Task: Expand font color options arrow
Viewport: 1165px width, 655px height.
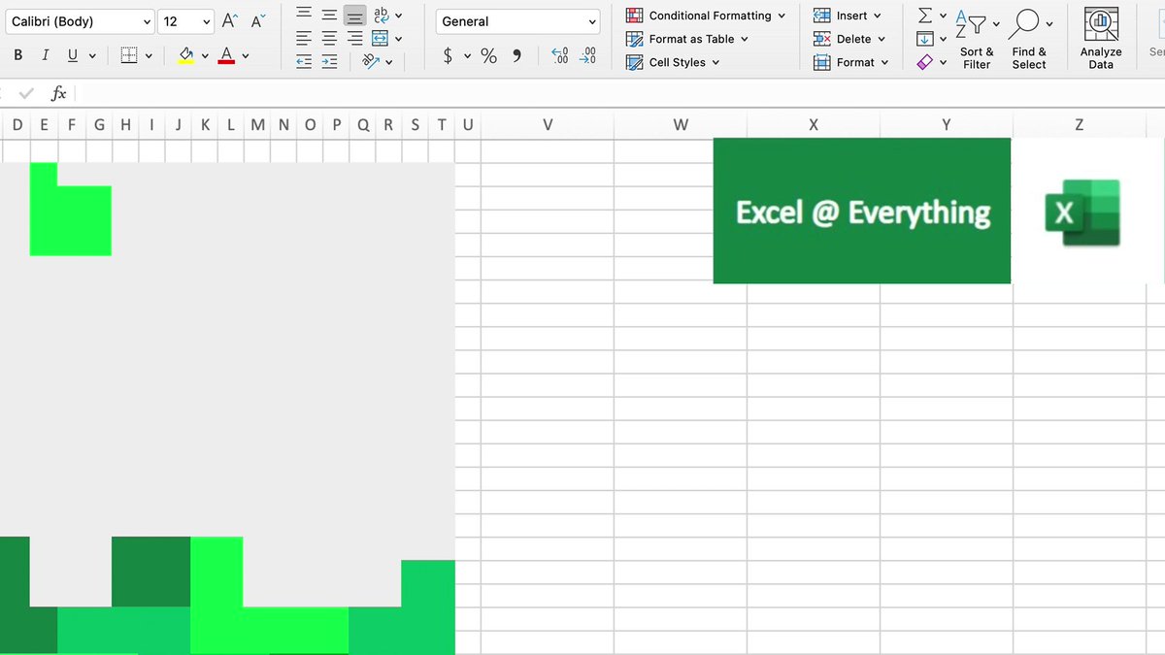Action: pyautogui.click(x=246, y=56)
